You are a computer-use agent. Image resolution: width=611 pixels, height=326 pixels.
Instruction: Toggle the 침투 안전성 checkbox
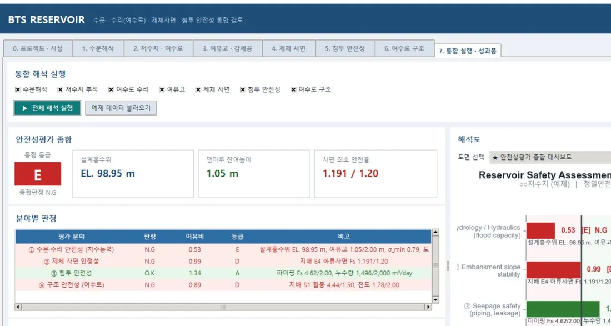(243, 89)
